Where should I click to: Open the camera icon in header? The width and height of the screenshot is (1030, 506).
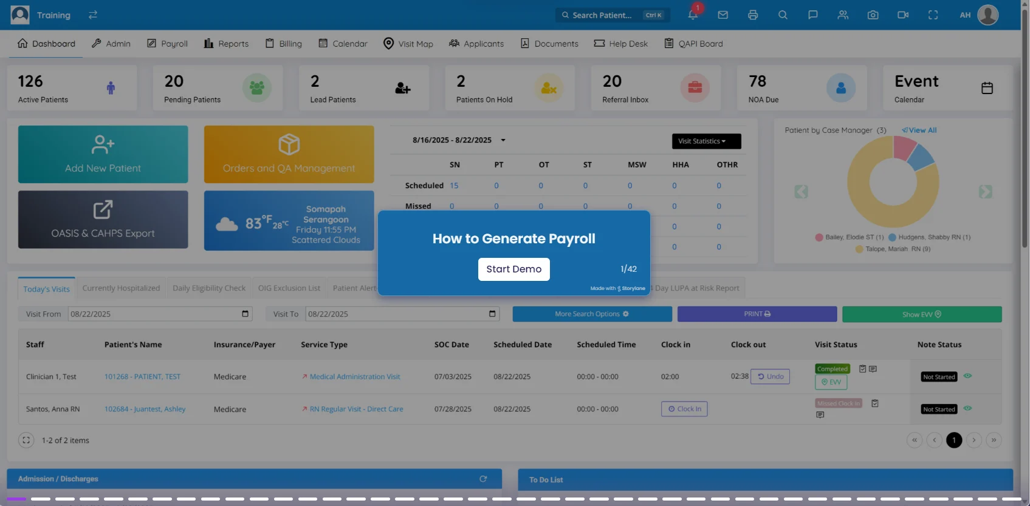[873, 15]
